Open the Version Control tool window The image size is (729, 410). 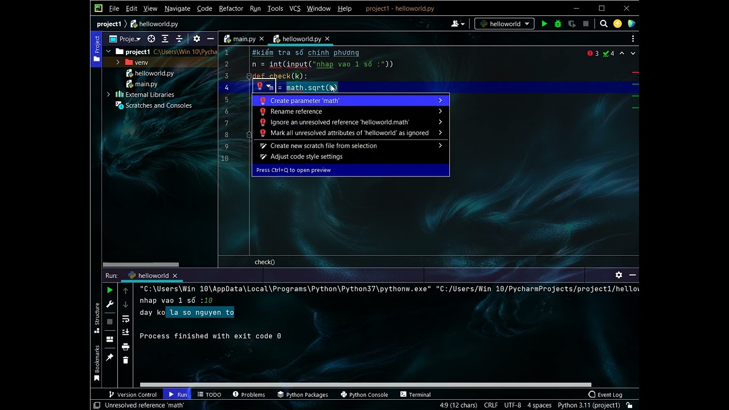tap(132, 395)
